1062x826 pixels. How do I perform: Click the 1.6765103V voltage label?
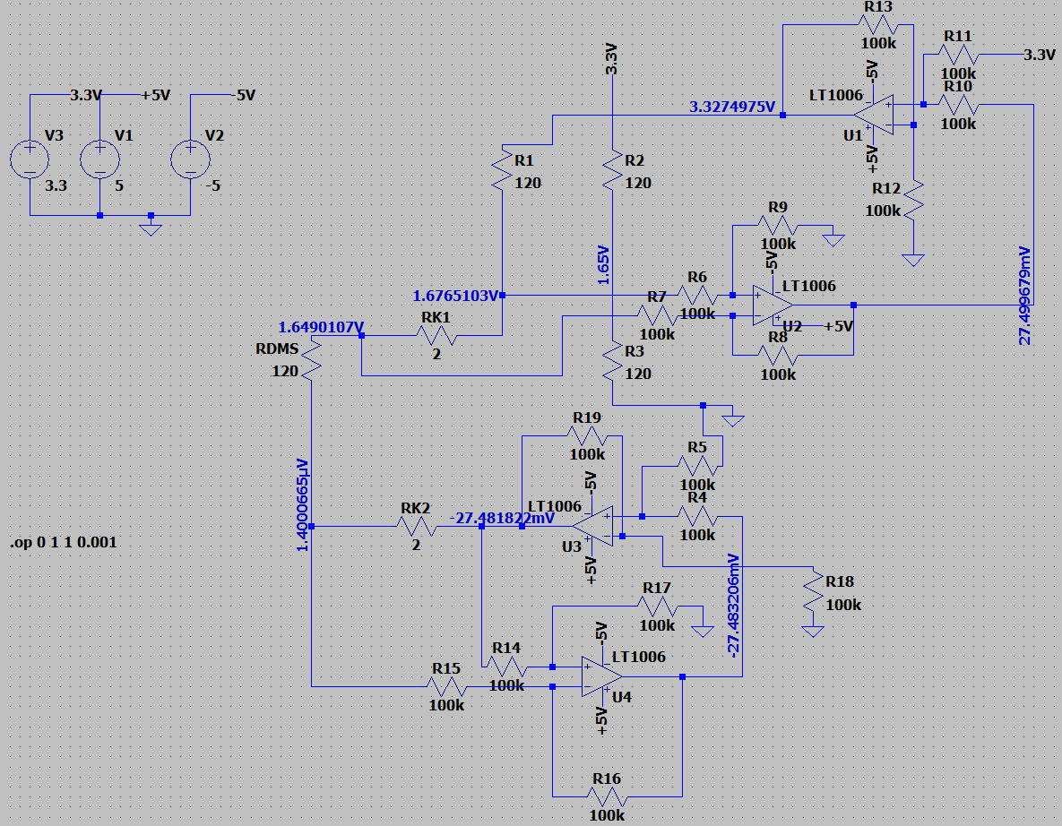(x=456, y=296)
